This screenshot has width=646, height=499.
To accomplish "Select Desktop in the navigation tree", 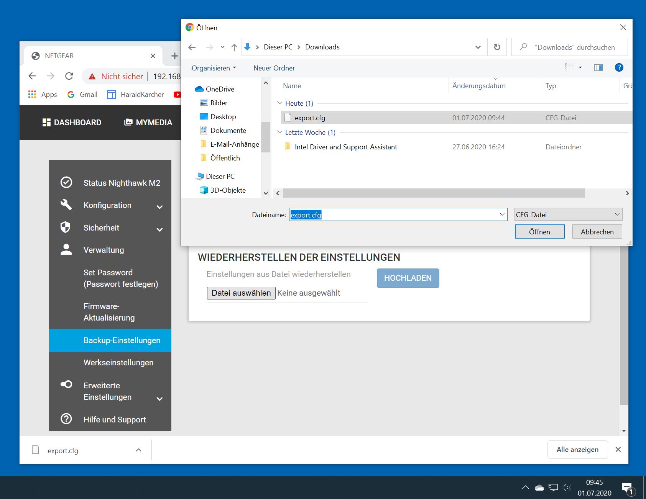I will [x=223, y=117].
